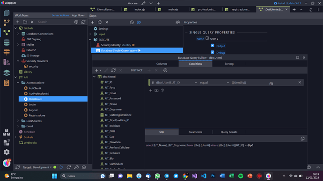Open the File Manager sidebar icon
This screenshot has width=323, height=181.
point(7,13)
